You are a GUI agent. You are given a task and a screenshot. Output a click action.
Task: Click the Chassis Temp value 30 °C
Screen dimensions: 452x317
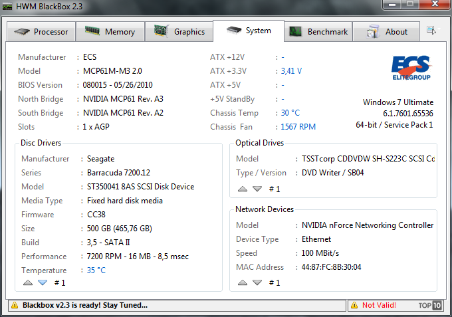[290, 113]
